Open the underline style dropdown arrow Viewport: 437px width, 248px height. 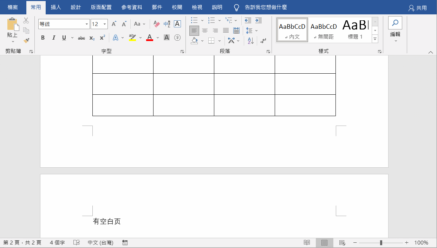click(x=72, y=38)
